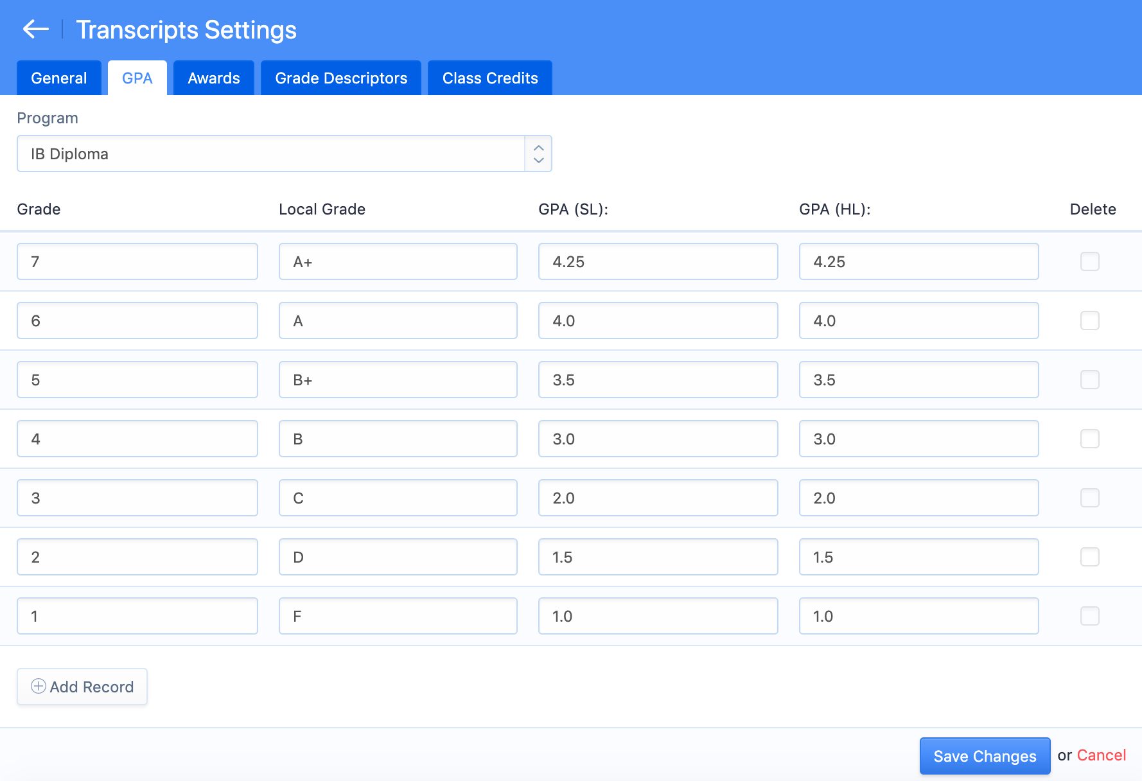Viewport: 1142px width, 781px height.
Task: Edit the GPA (SL) field for grade 6
Action: (x=658, y=320)
